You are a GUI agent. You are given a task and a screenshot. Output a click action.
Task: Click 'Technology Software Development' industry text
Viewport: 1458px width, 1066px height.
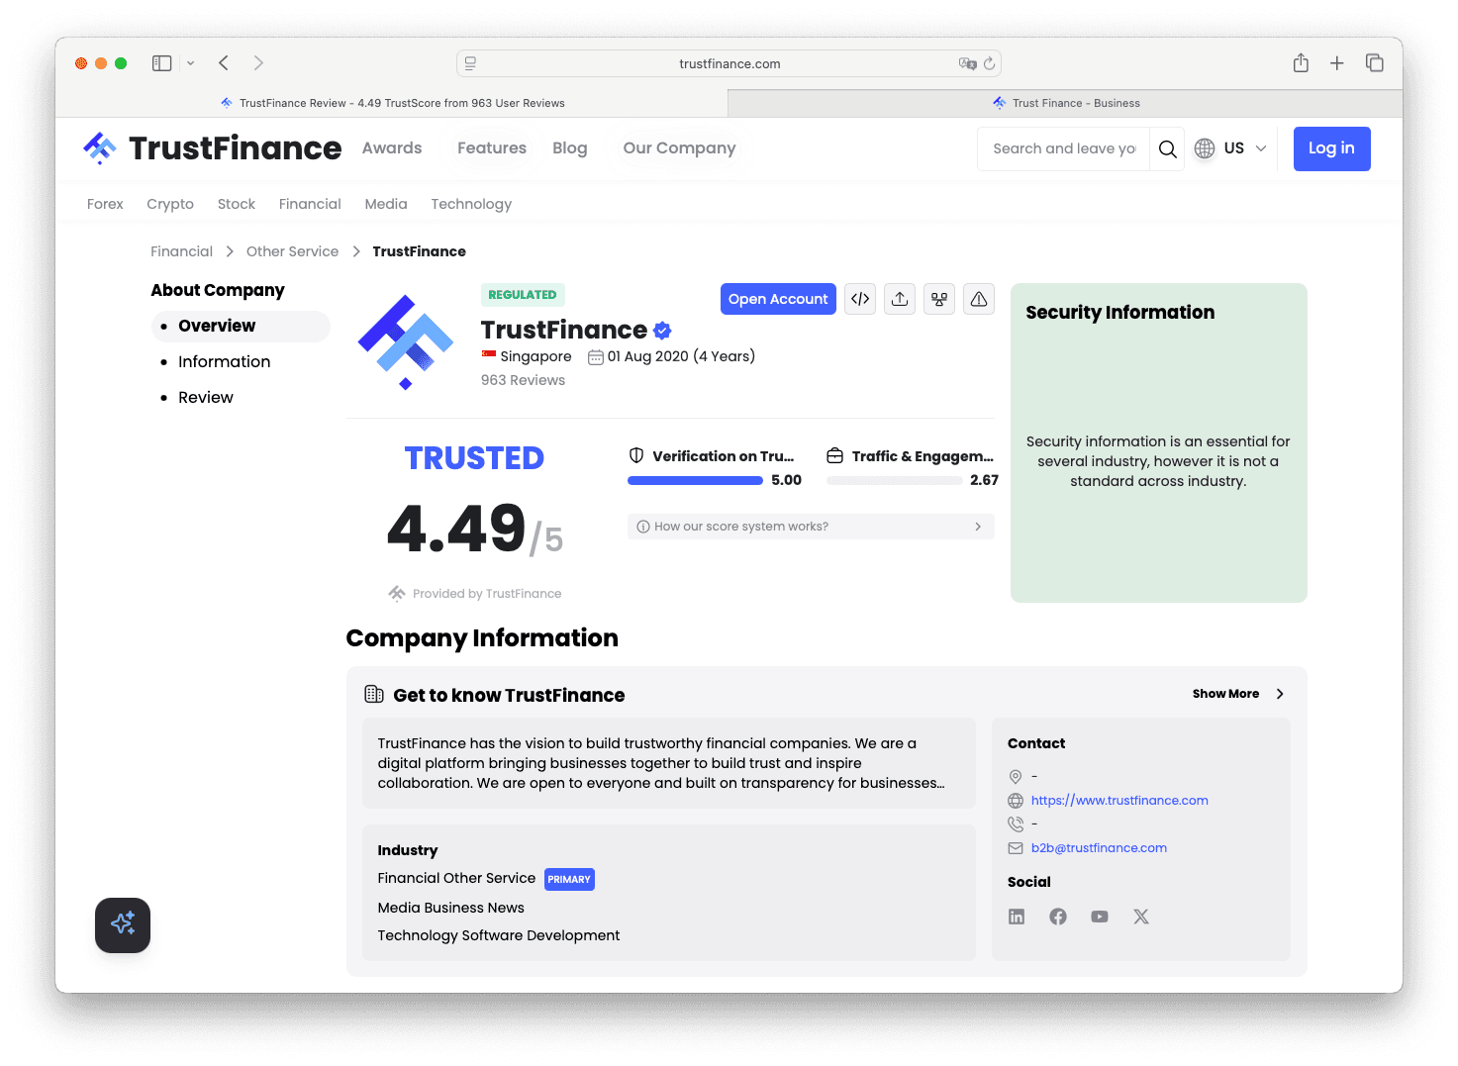(x=499, y=935)
